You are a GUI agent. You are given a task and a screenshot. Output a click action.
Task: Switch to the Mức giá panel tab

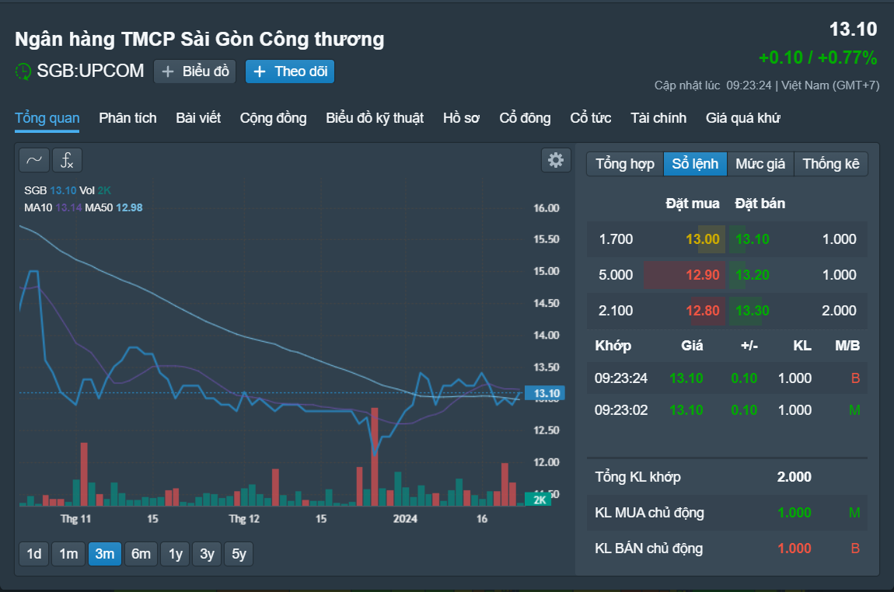coord(760,164)
